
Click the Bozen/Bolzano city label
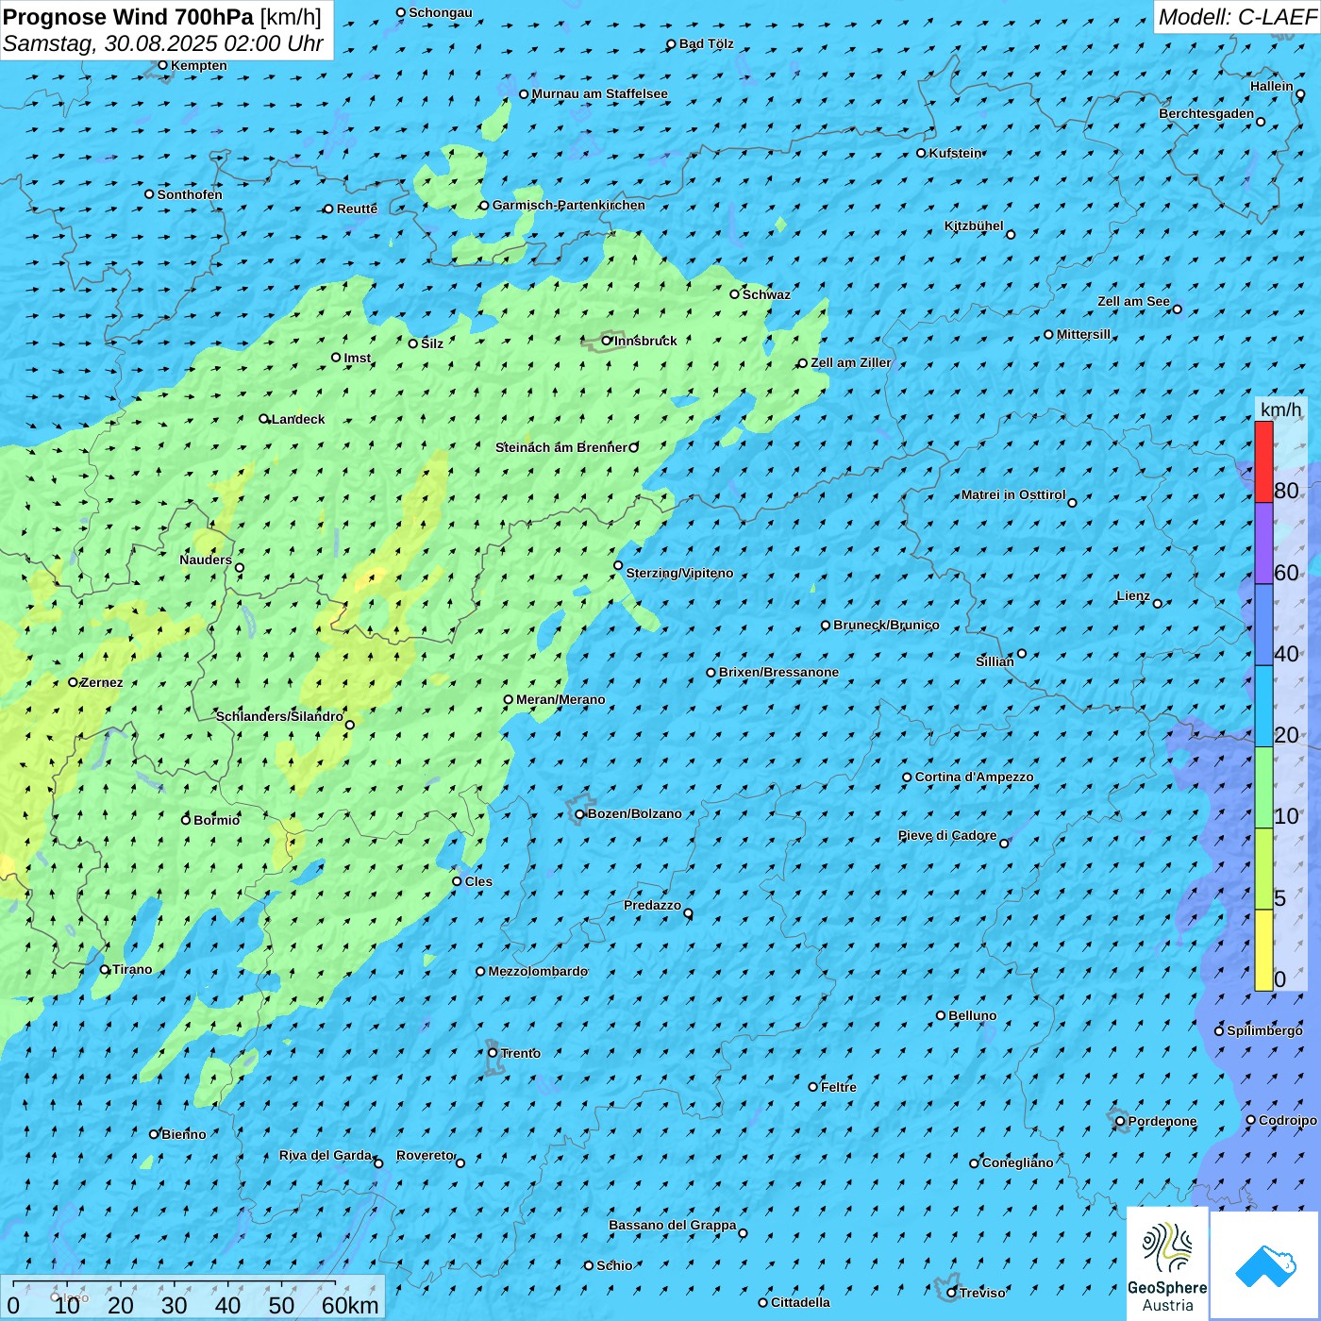point(635,813)
